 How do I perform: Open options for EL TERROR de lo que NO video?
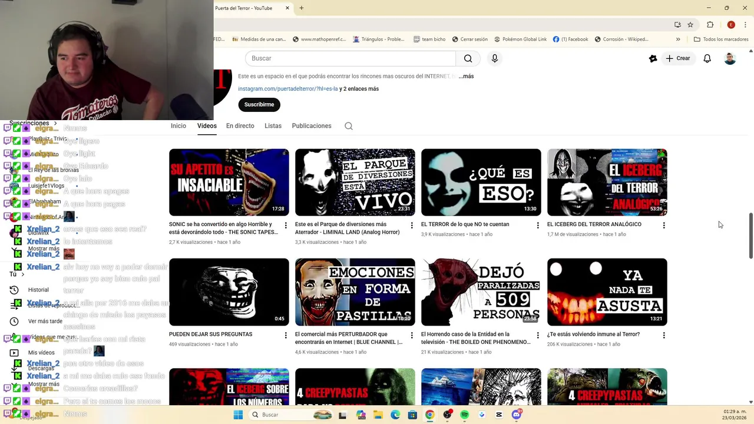coord(538,226)
